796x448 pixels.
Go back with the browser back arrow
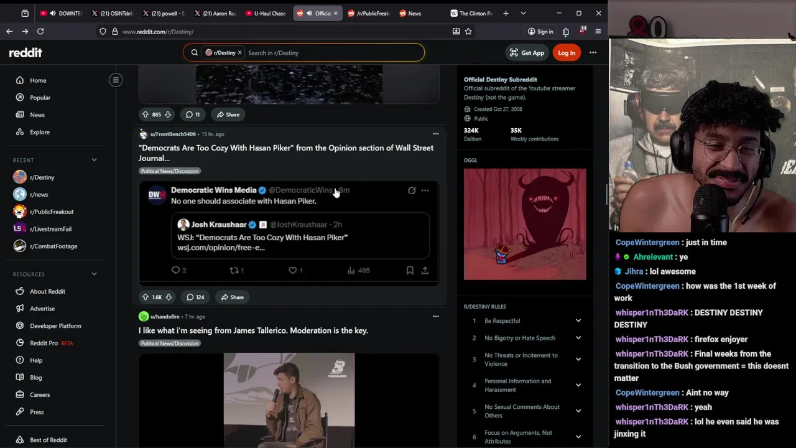point(9,31)
